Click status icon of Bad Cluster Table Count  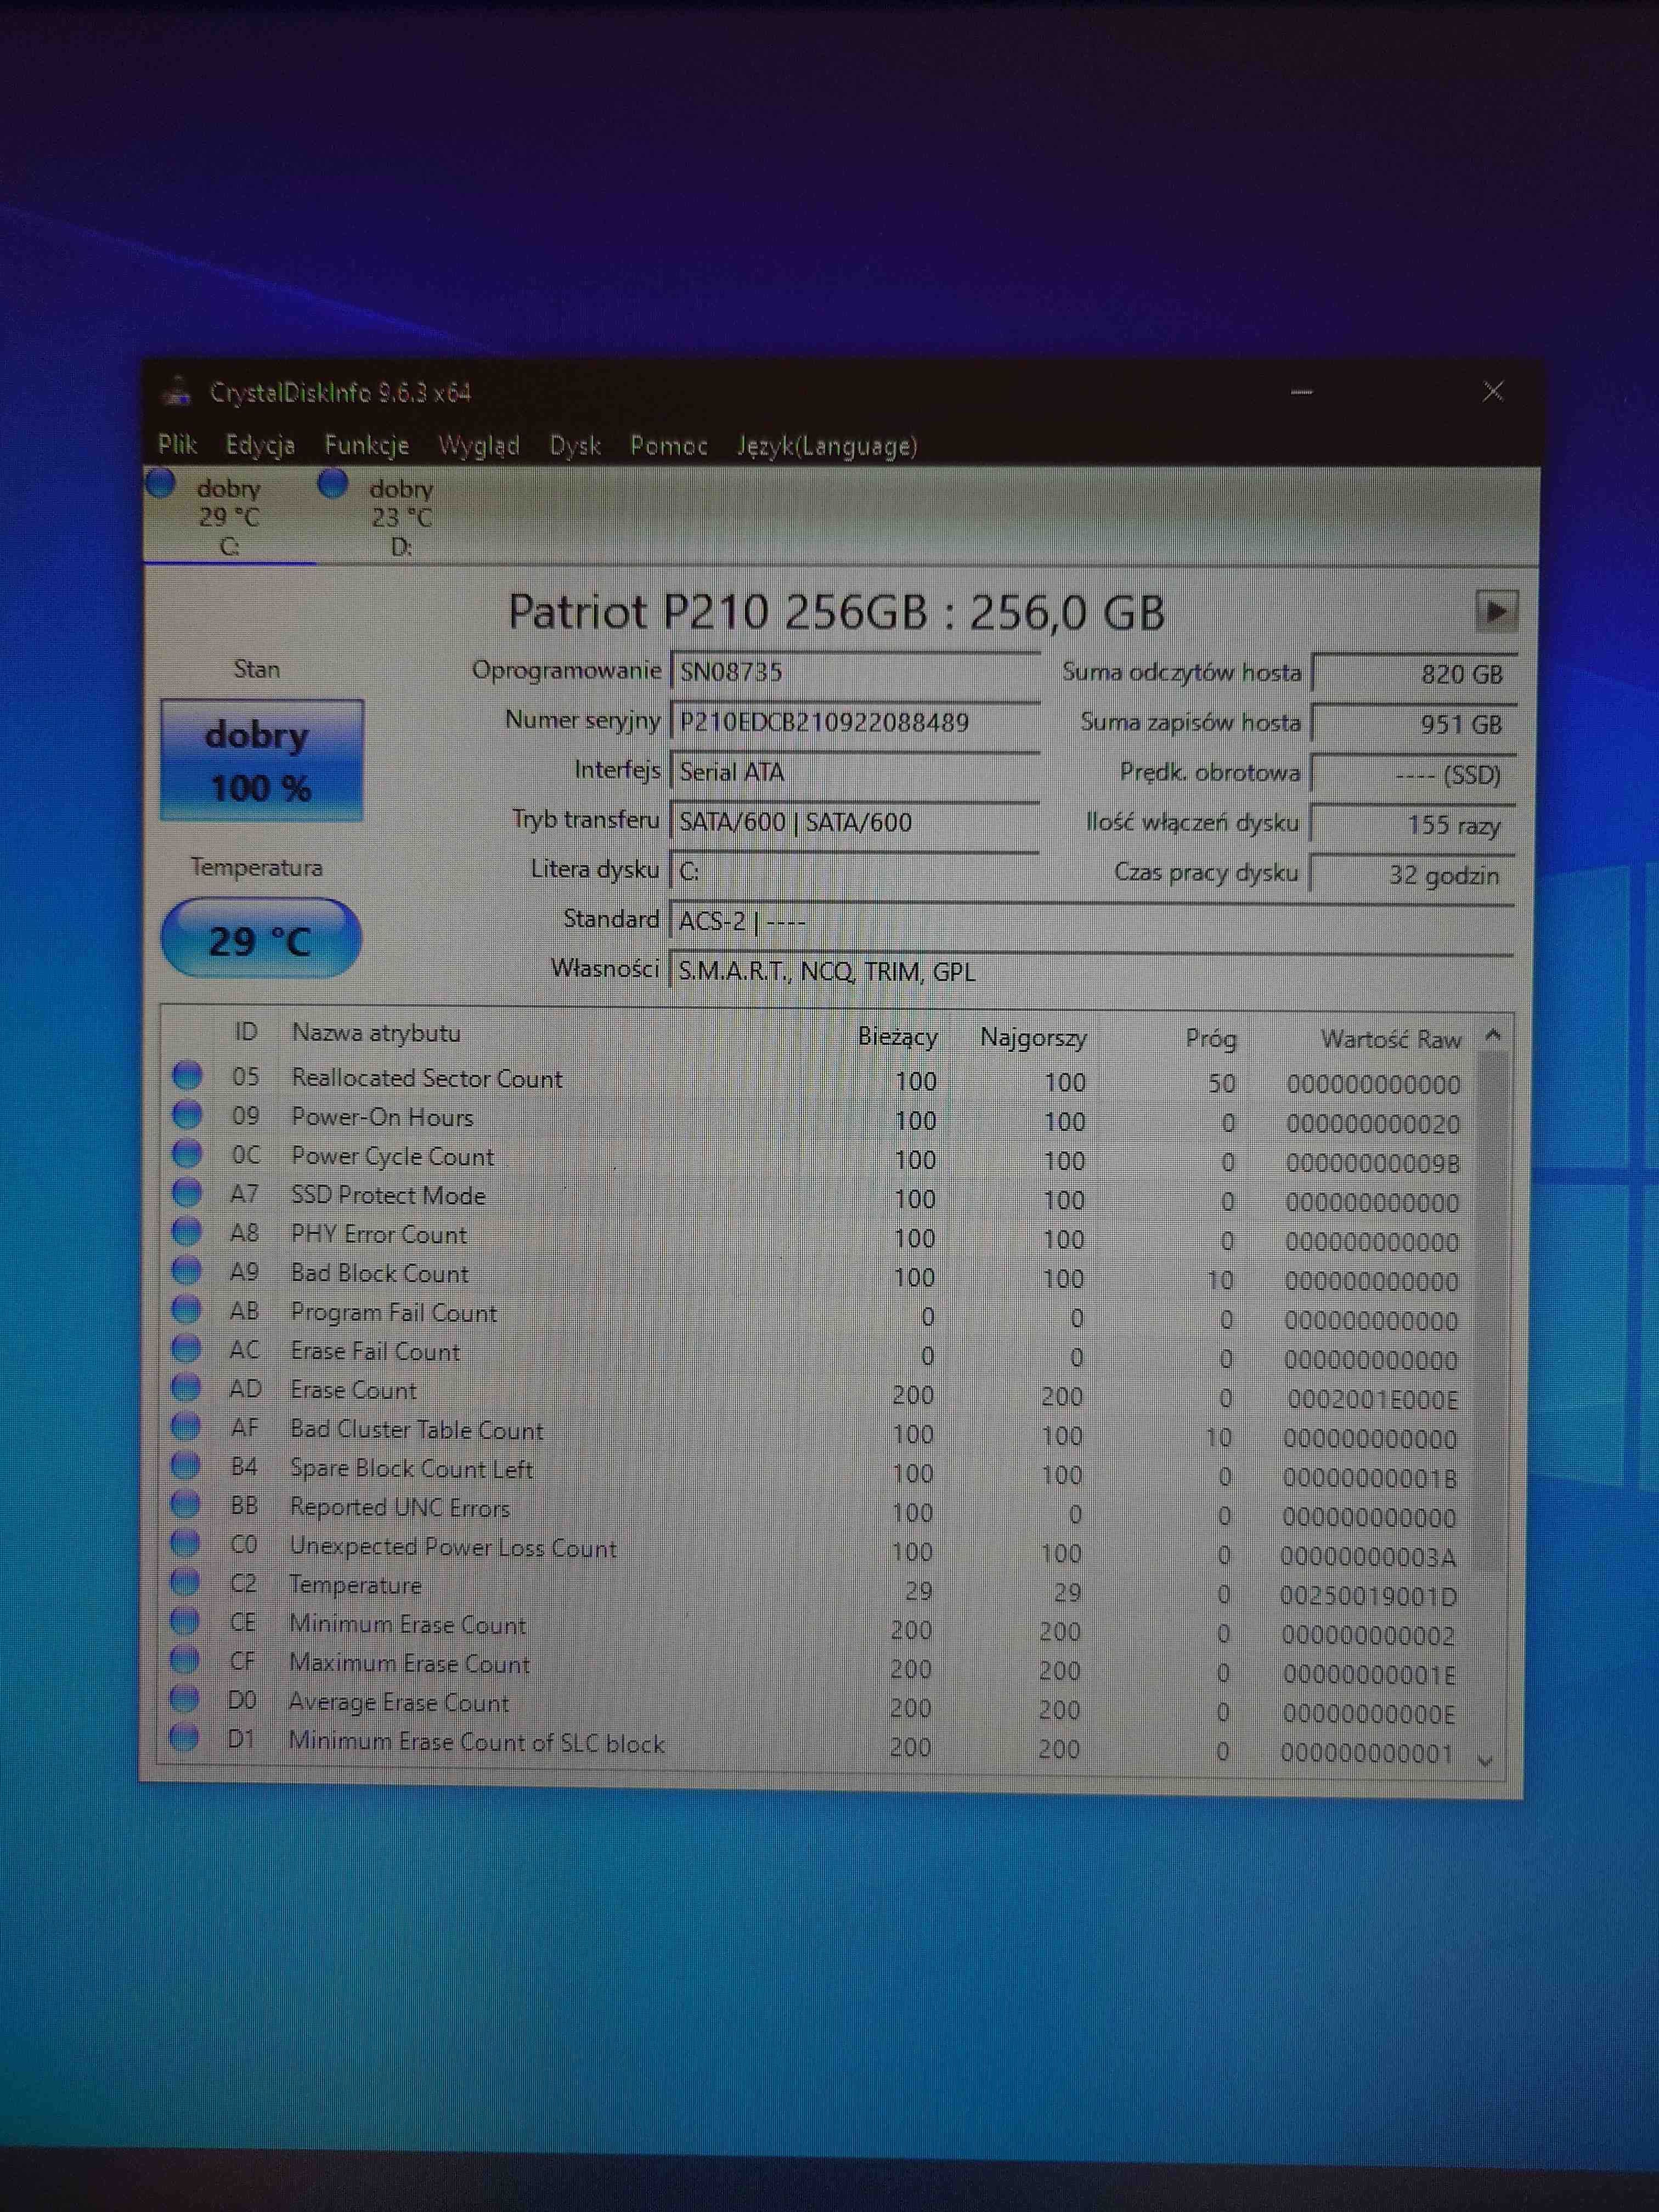(186, 1426)
